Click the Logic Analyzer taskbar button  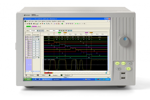(x=57, y=79)
